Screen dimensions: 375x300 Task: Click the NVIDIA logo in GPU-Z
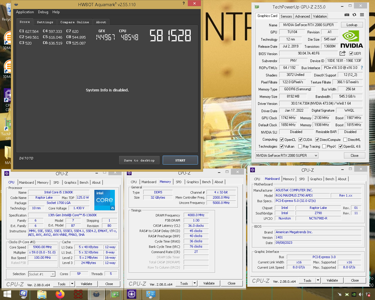352,39
